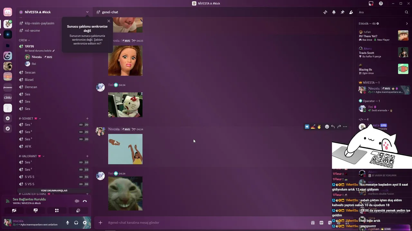Collapse the #-SOHBET category
The width and height of the screenshot is (412, 231).
pos(30,118)
